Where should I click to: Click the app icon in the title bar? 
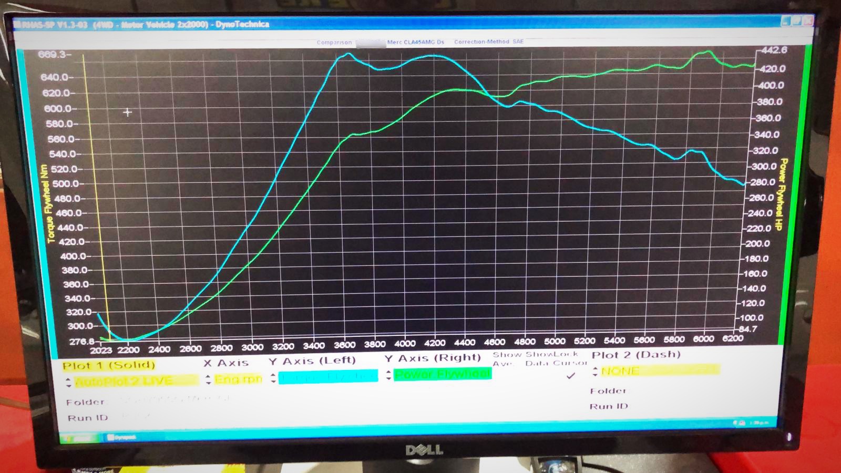(17, 25)
